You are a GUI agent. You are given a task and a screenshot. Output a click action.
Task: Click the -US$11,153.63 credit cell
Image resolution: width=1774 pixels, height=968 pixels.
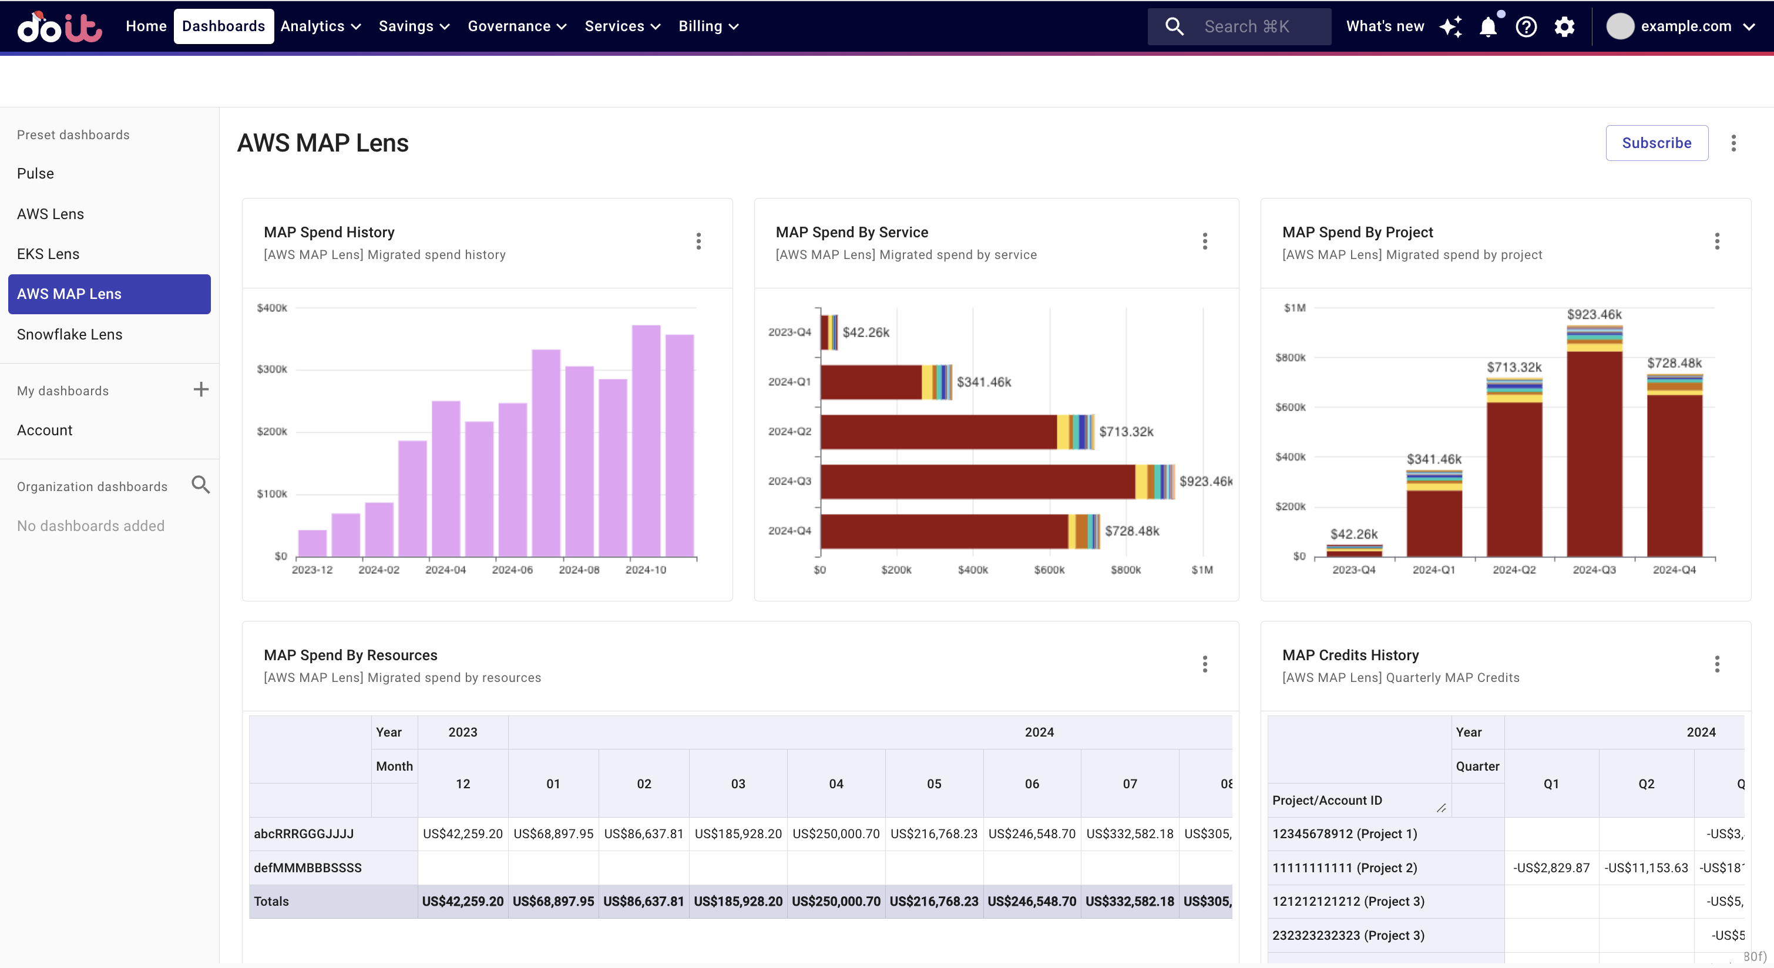[1646, 868]
